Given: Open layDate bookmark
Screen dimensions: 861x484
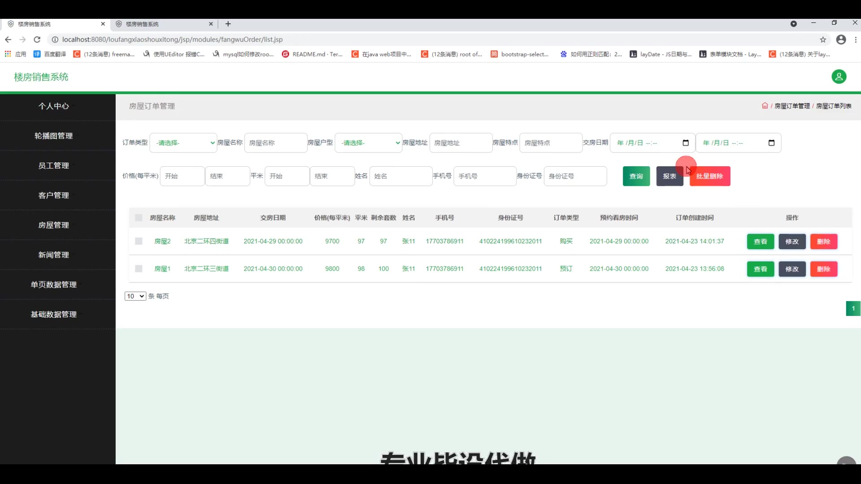Looking at the screenshot, I should pos(661,54).
